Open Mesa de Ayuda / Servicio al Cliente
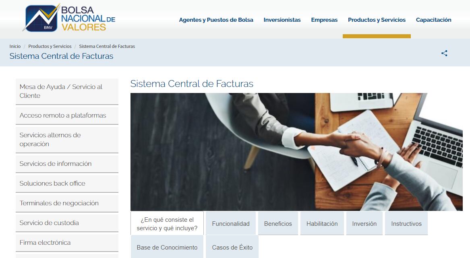 pos(67,91)
